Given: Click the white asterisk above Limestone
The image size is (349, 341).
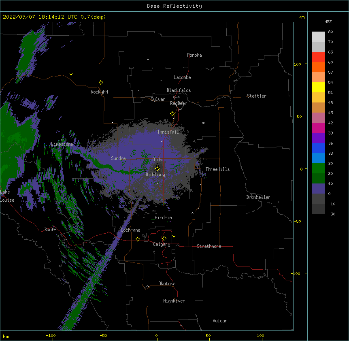Looking at the screenshot, I should pos(62,140).
